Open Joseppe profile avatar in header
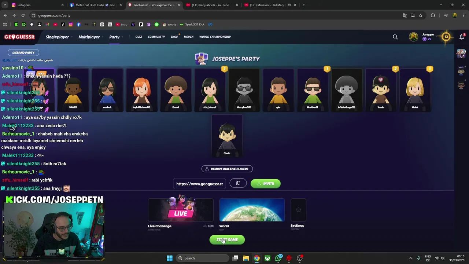The width and height of the screenshot is (469, 264). coord(413,37)
